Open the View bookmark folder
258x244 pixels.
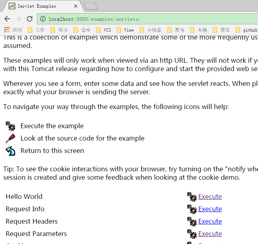[x=125, y=30]
